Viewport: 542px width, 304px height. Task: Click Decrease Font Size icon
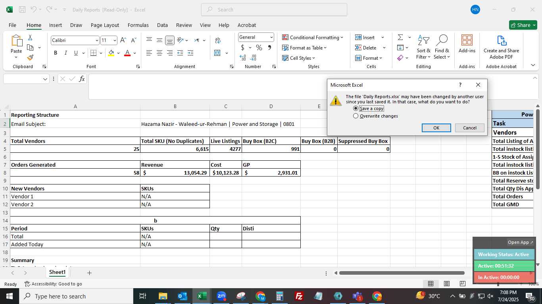click(x=134, y=40)
